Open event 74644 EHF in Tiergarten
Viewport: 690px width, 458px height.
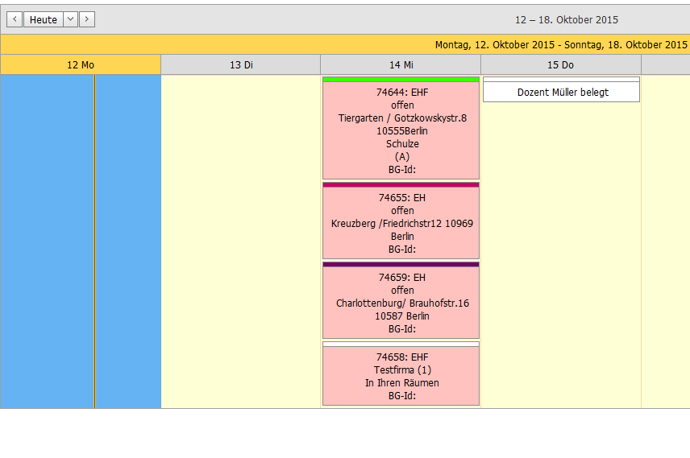click(x=401, y=130)
